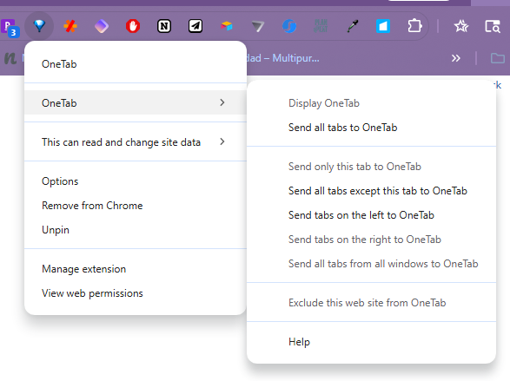Open the tab search icon in toolbar
510x381 pixels.
click(493, 26)
